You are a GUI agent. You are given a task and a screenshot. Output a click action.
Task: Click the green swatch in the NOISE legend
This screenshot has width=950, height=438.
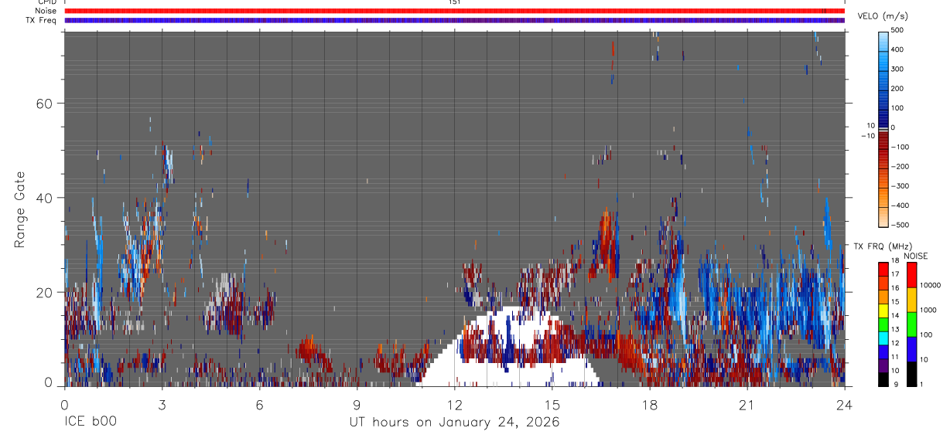pyautogui.click(x=911, y=324)
